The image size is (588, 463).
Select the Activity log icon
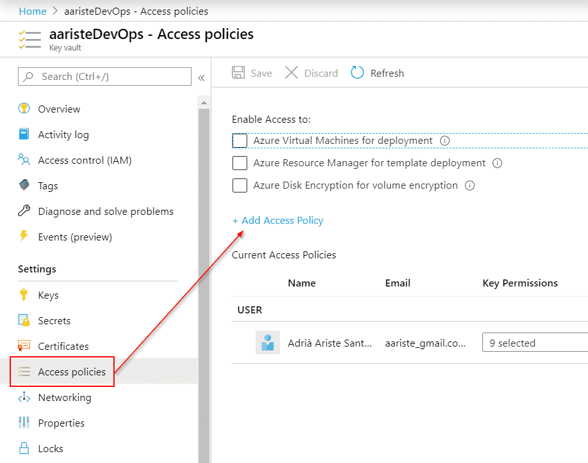coord(24,134)
